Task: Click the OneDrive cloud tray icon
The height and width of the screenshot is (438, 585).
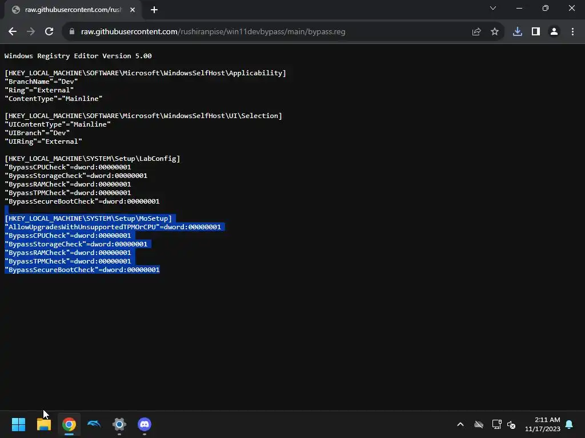Action: click(479, 424)
